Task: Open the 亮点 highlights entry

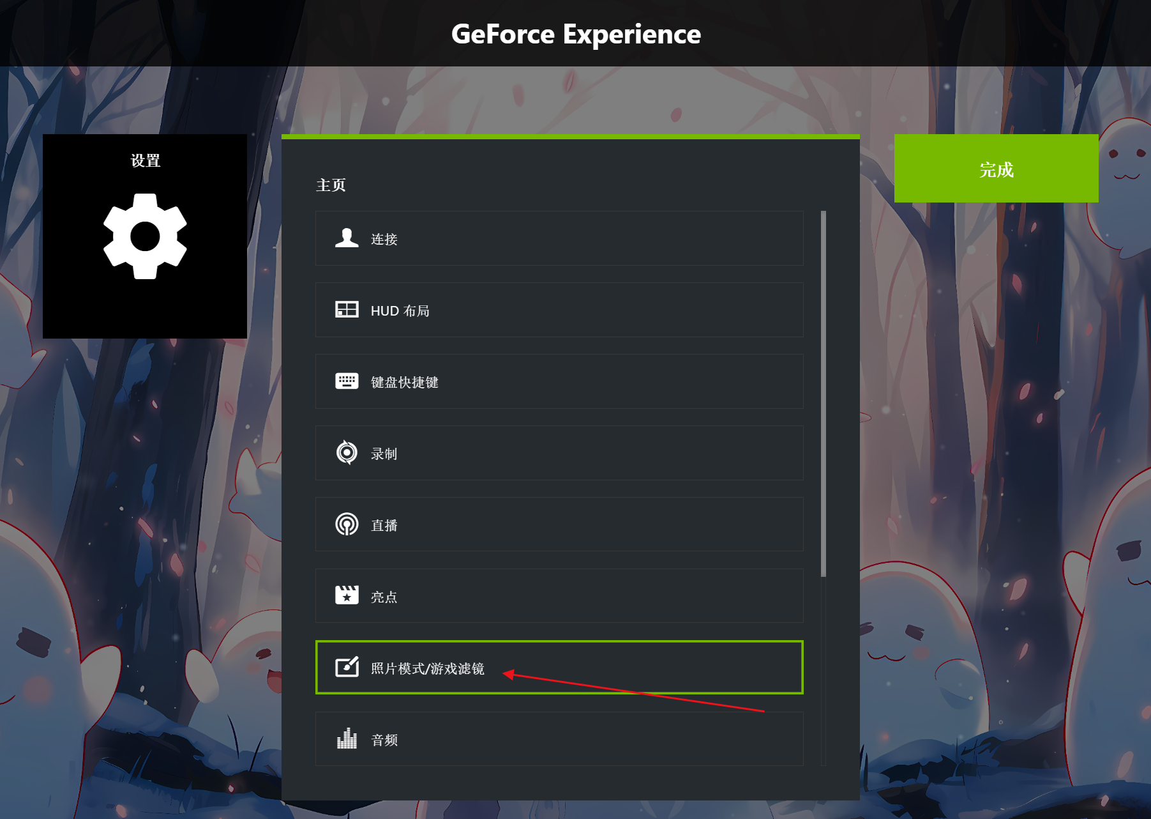Action: point(559,596)
